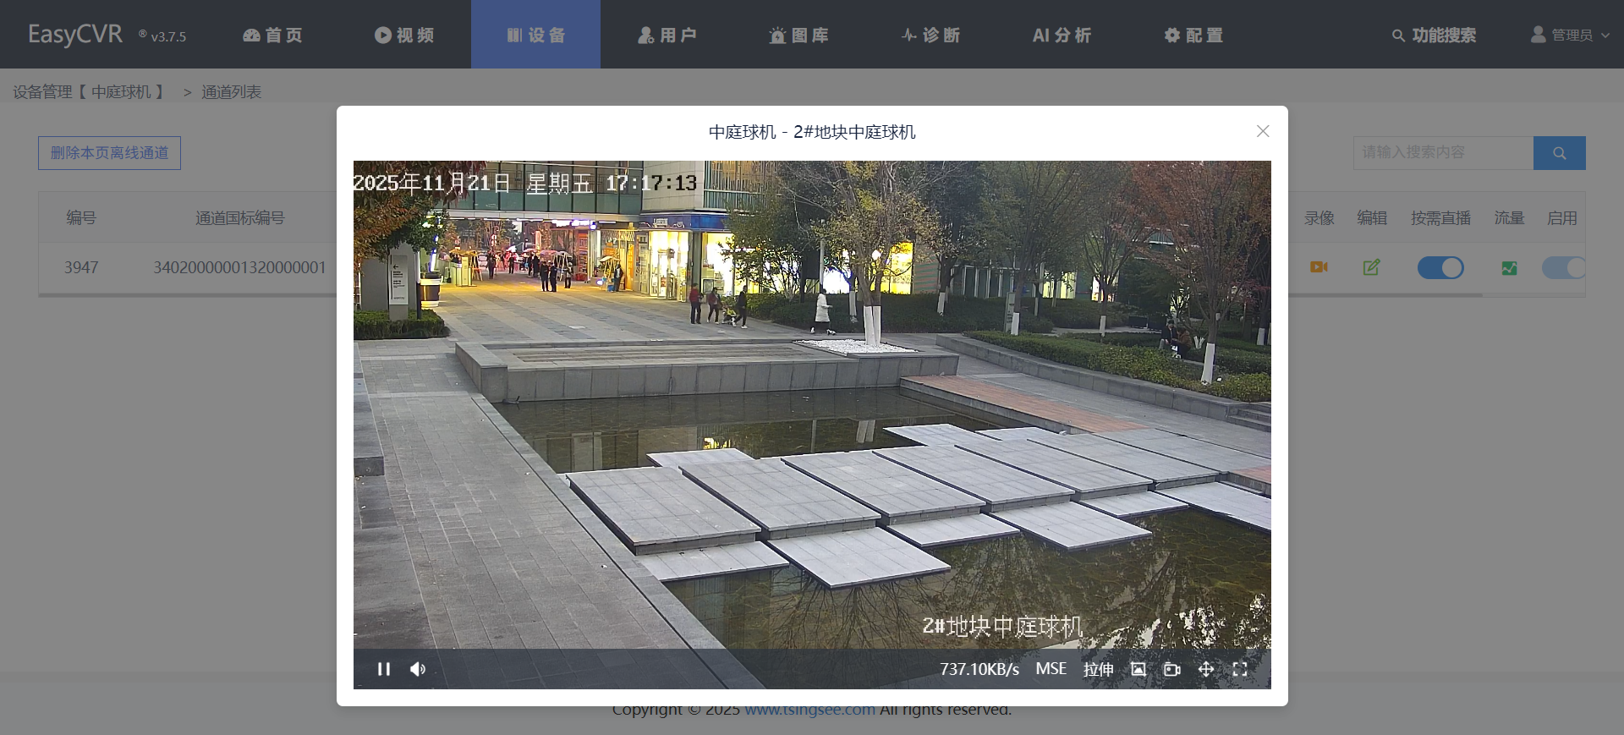1624x735 pixels.
Task: Click the 功能搜索 function search
Action: point(1434,35)
